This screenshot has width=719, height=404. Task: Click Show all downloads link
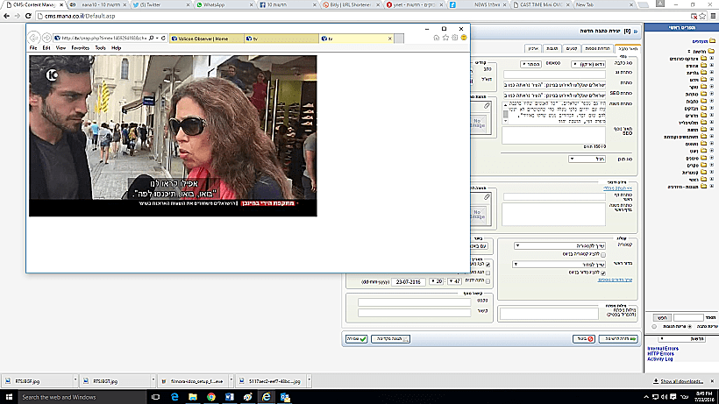[x=684, y=381]
